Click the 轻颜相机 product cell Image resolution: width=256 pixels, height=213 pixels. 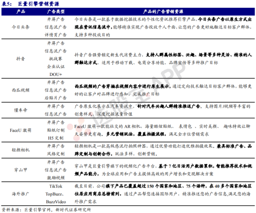click(x=21, y=150)
